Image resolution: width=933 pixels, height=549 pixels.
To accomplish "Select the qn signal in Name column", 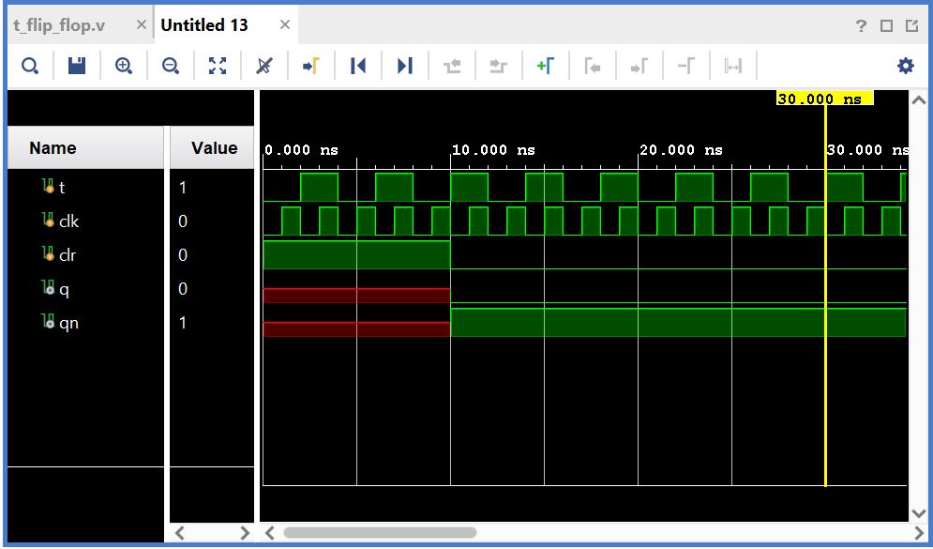I will [68, 323].
